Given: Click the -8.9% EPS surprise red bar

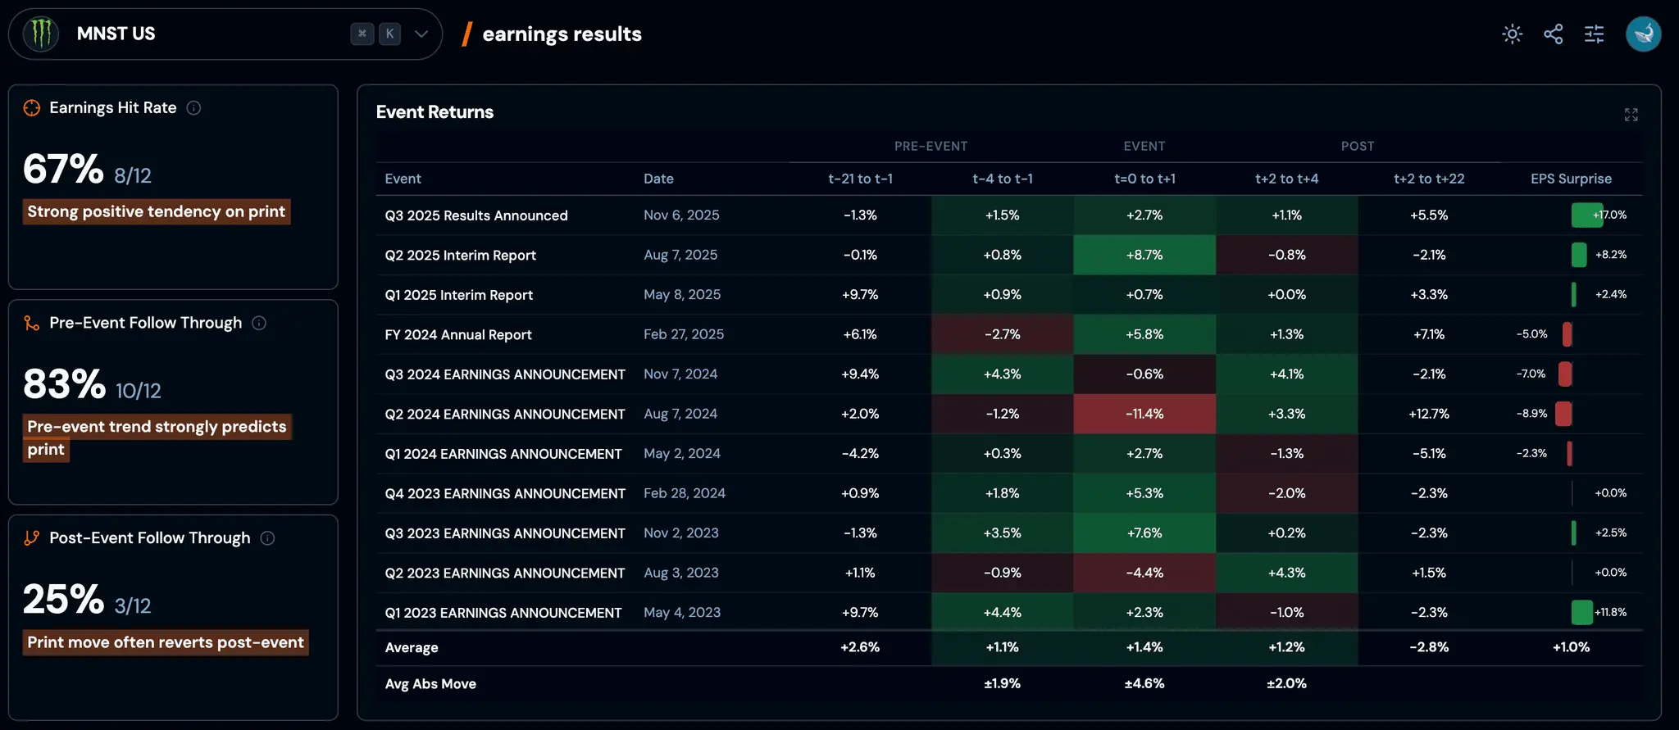Looking at the screenshot, I should point(1563,414).
